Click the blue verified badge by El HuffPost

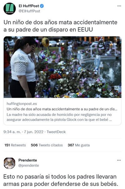[x=42, y=6]
